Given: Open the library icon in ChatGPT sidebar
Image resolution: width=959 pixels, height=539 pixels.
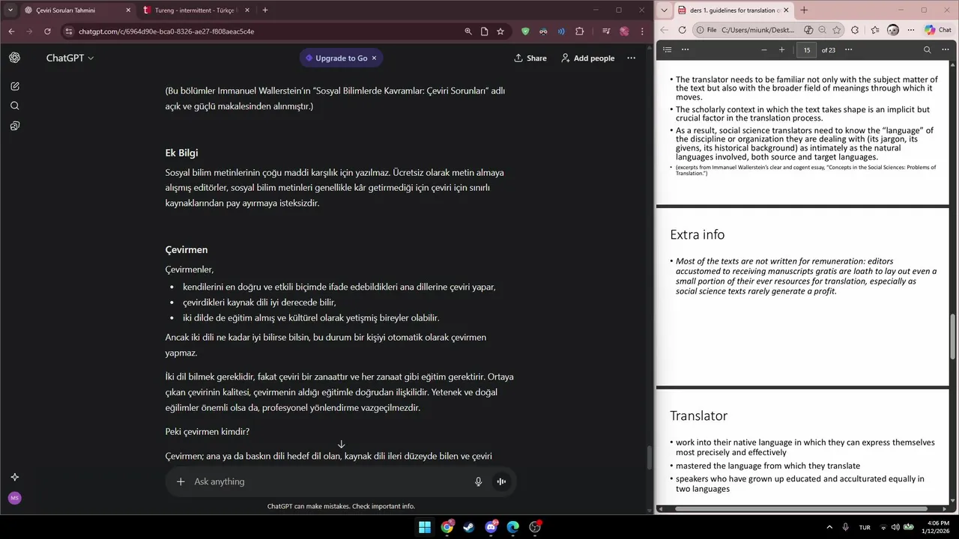Looking at the screenshot, I should click(15, 126).
